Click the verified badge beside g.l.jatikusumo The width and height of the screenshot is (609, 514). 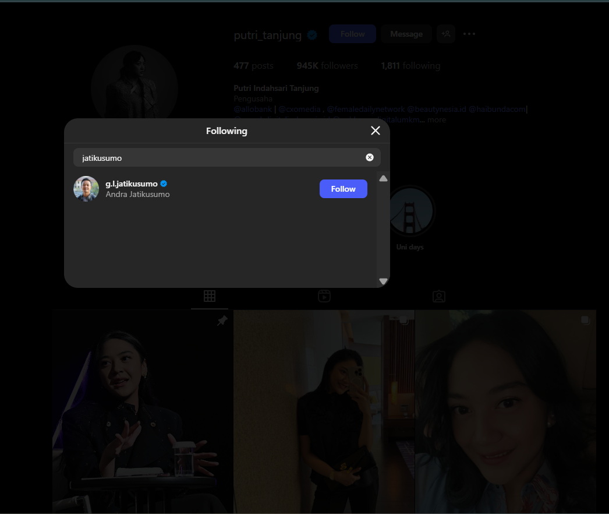(164, 184)
